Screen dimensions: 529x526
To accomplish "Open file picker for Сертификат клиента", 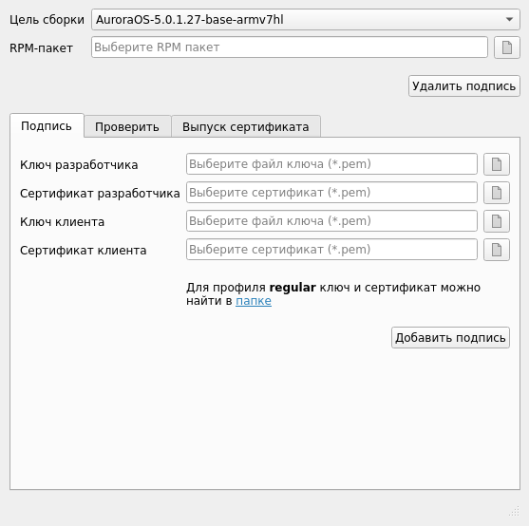I will click(x=497, y=250).
